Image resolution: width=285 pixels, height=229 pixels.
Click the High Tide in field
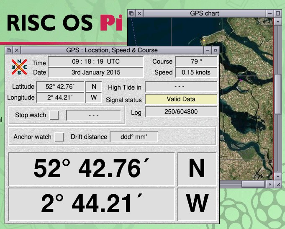pos(181,87)
